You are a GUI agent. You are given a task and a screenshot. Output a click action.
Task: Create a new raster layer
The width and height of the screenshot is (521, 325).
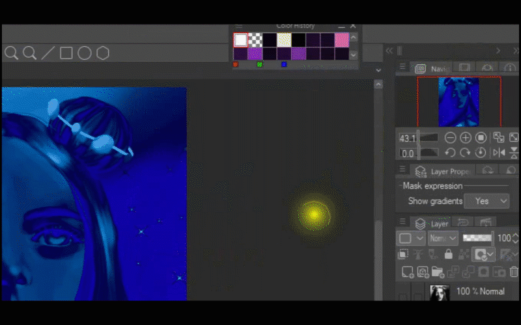[408, 272]
